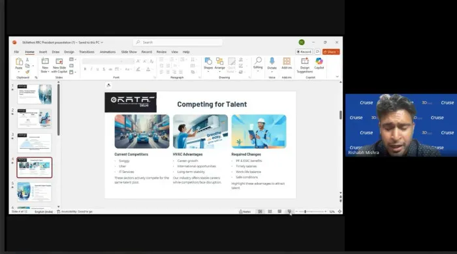This screenshot has width=457, height=254.
Task: Open the File menu
Action: click(16, 52)
